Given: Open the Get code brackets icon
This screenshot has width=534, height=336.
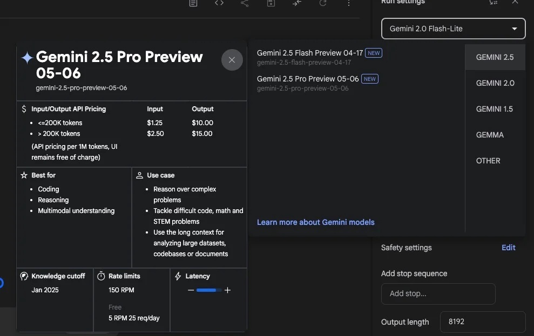Looking at the screenshot, I should click(219, 3).
